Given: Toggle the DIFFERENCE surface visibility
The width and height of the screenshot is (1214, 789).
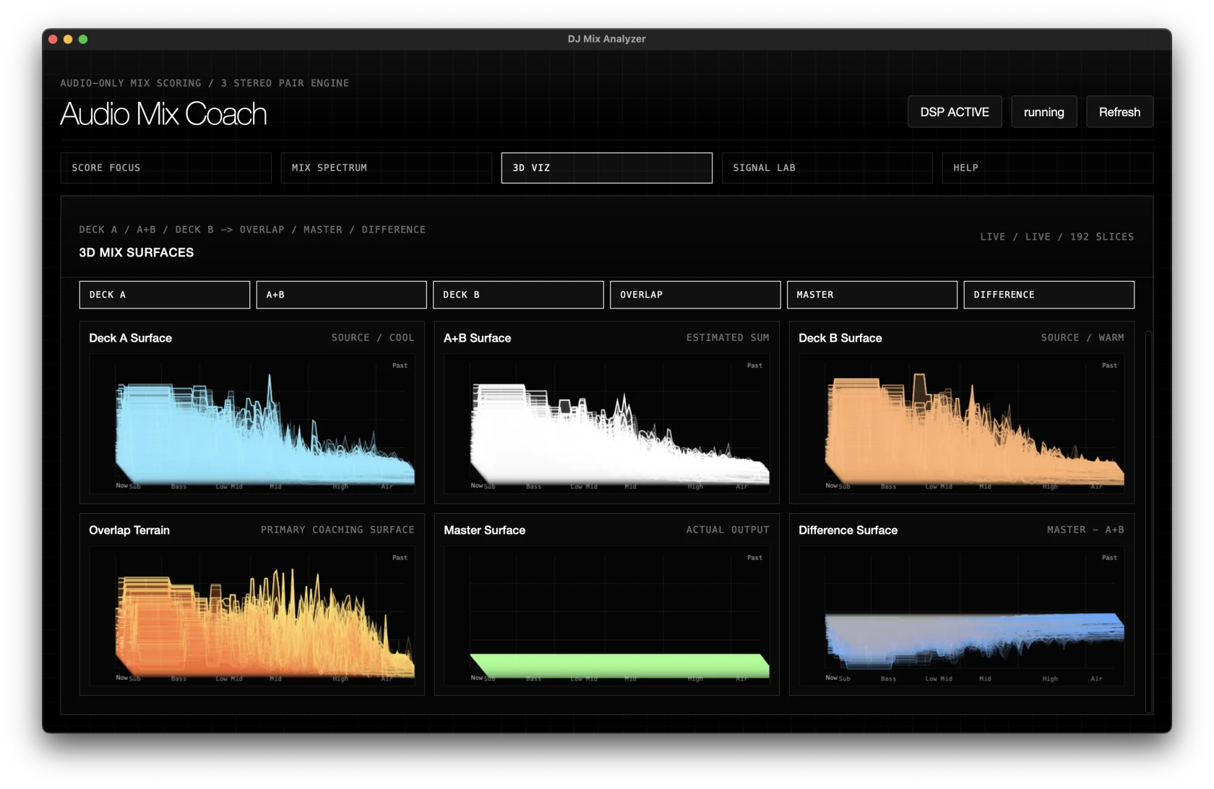Looking at the screenshot, I should click(x=1048, y=294).
